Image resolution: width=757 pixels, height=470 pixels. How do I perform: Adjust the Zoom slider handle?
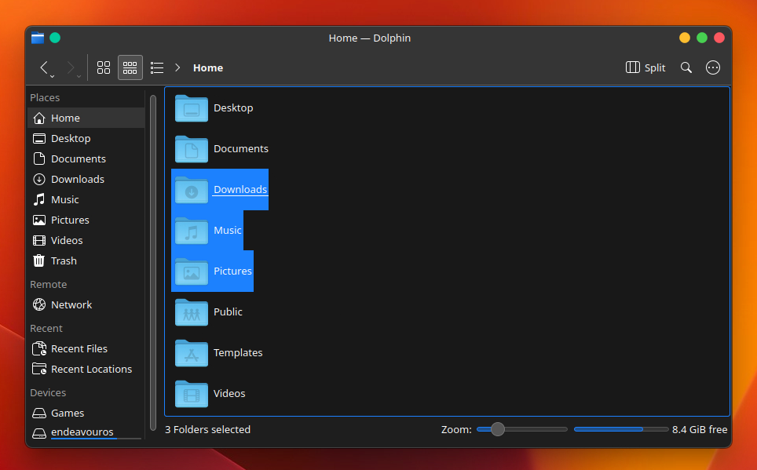(498, 429)
